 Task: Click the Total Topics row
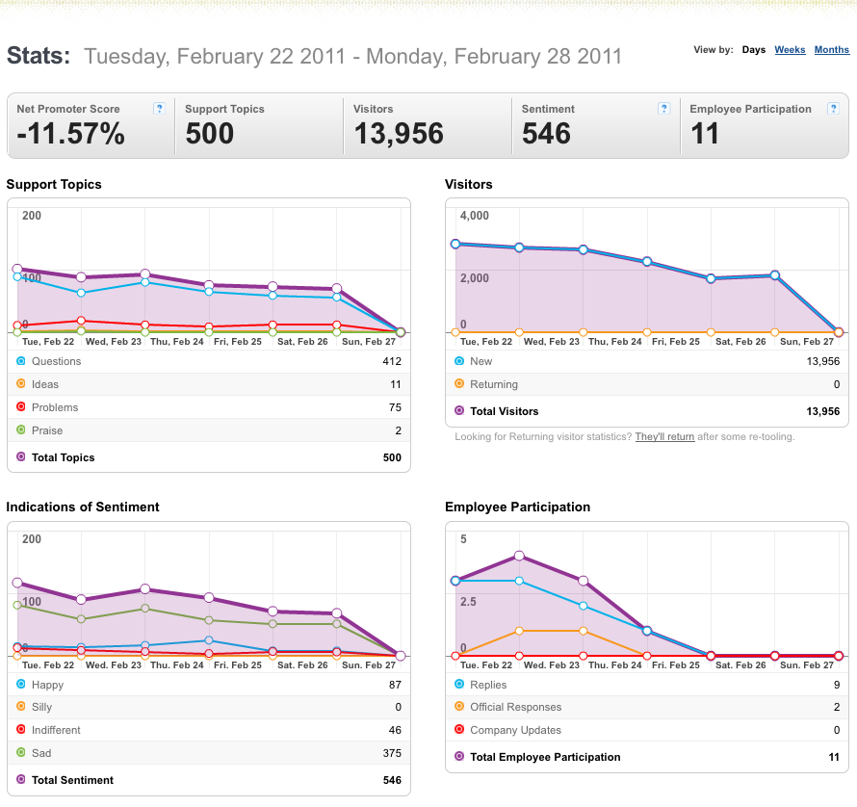click(x=209, y=457)
